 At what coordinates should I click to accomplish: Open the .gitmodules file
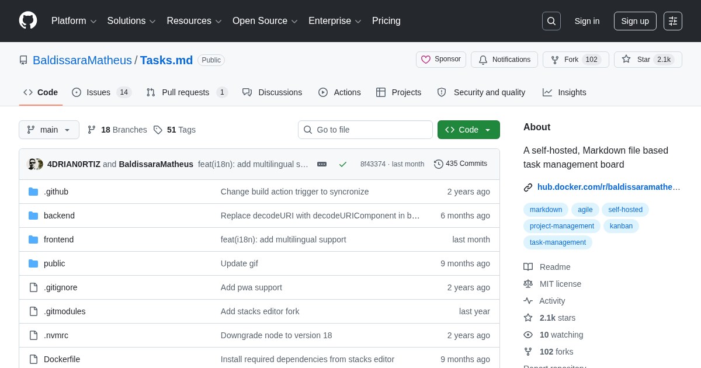[64, 311]
